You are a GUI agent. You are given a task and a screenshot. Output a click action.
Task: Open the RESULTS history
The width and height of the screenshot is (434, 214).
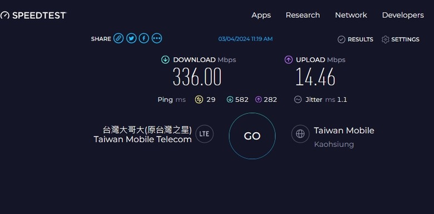click(x=355, y=39)
